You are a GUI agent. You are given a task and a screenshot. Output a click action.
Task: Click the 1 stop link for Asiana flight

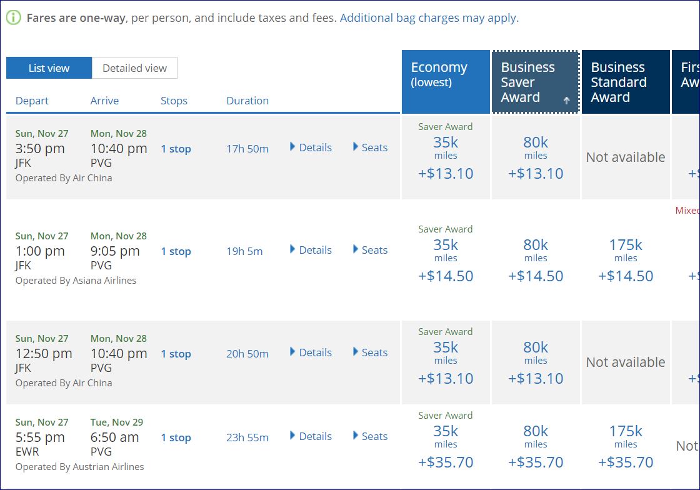(x=176, y=251)
